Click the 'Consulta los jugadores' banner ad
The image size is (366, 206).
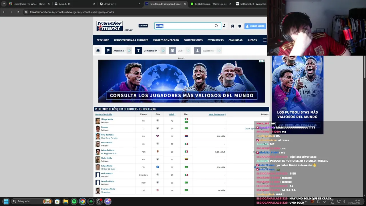pyautogui.click(x=182, y=81)
